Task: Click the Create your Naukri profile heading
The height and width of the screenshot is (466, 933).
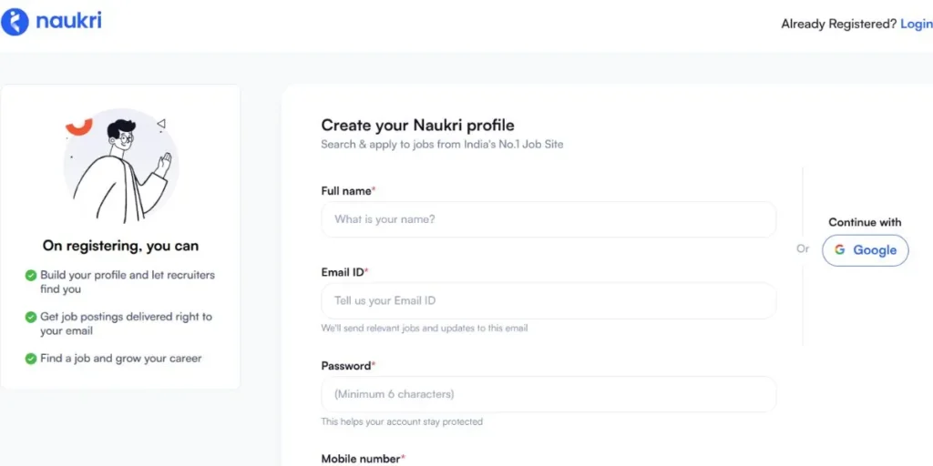Action: [417, 126]
